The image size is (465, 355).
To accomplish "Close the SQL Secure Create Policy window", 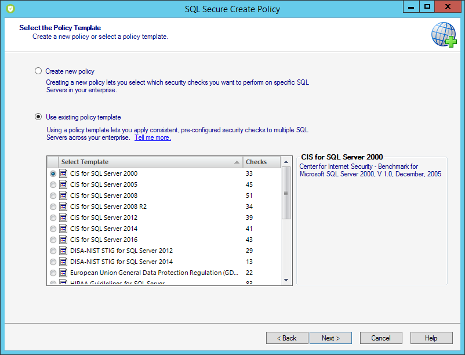I will pyautogui.click(x=448, y=6).
